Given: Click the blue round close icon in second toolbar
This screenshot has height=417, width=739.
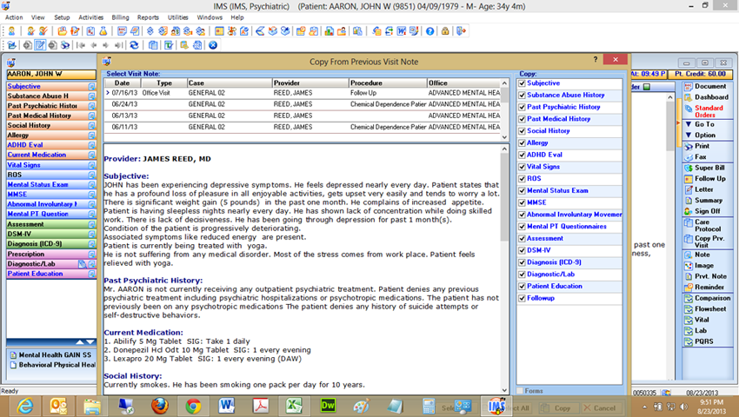Looking at the screenshot, I should pos(213,45).
